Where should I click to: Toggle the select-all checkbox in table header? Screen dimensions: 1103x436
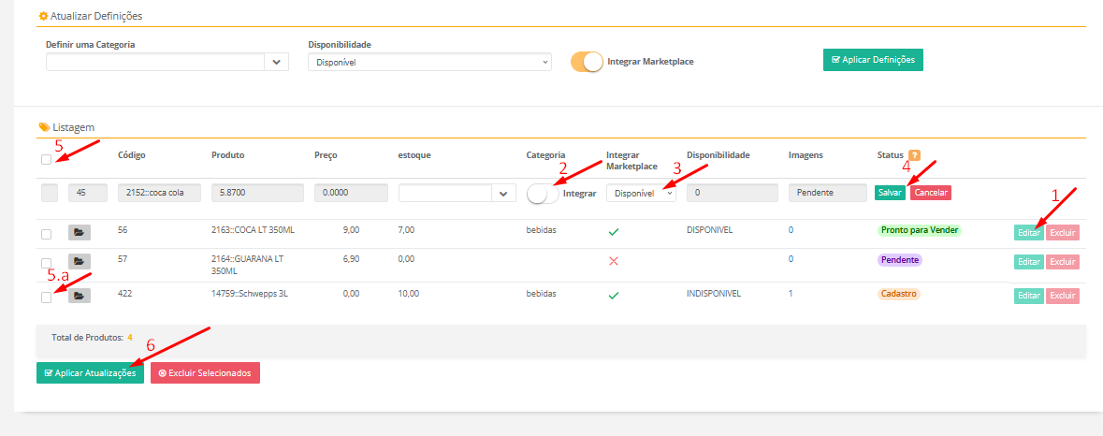click(47, 160)
